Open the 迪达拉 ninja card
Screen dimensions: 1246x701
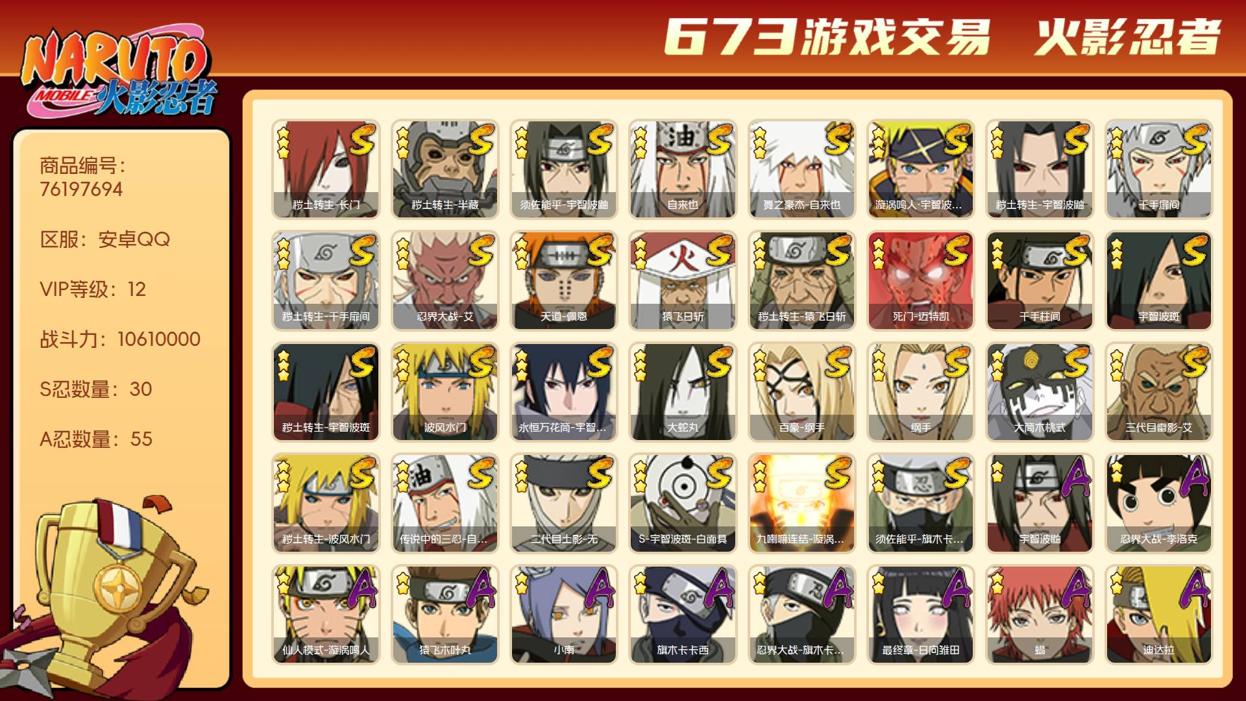point(1158,615)
